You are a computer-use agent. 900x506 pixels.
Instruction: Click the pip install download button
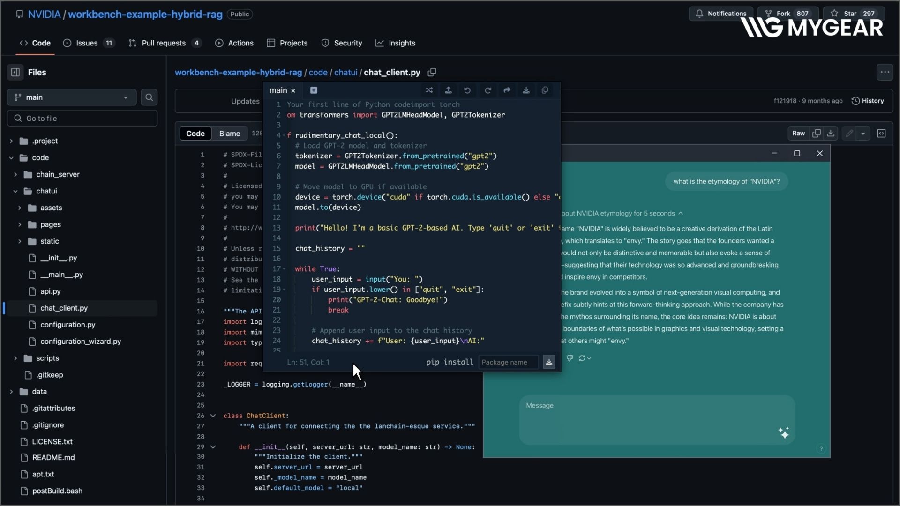tap(549, 362)
